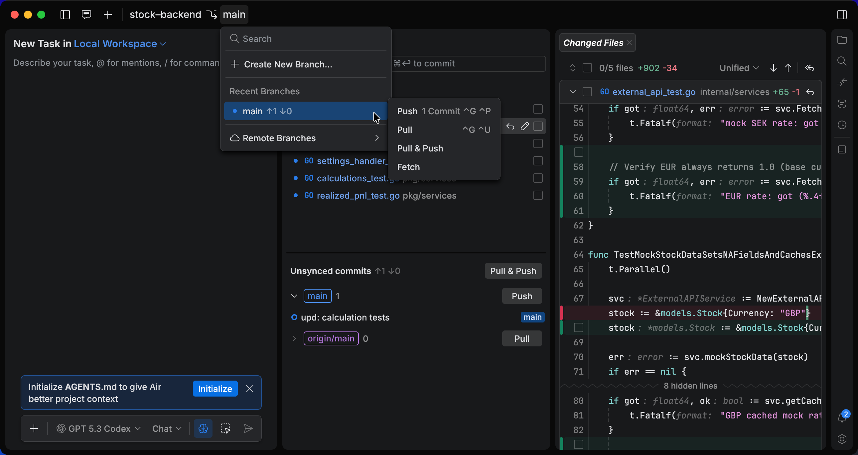The height and width of the screenshot is (455, 858).
Task: Change diff view using the Unified dropdown
Action: click(x=739, y=67)
